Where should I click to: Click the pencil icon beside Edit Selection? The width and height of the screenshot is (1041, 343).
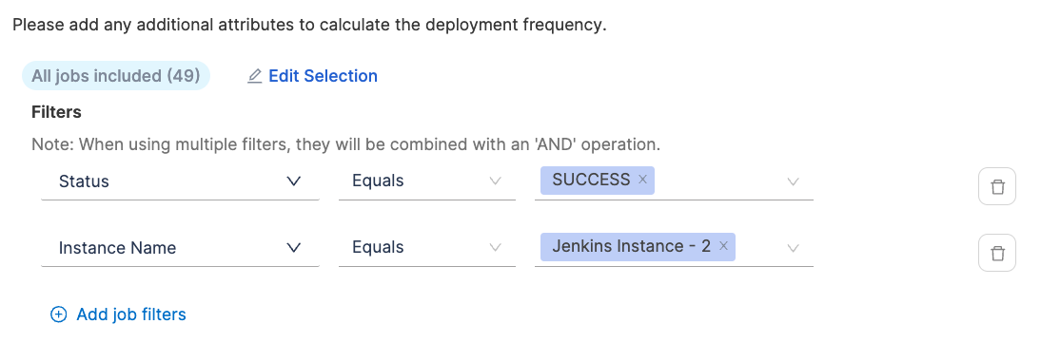(x=255, y=76)
